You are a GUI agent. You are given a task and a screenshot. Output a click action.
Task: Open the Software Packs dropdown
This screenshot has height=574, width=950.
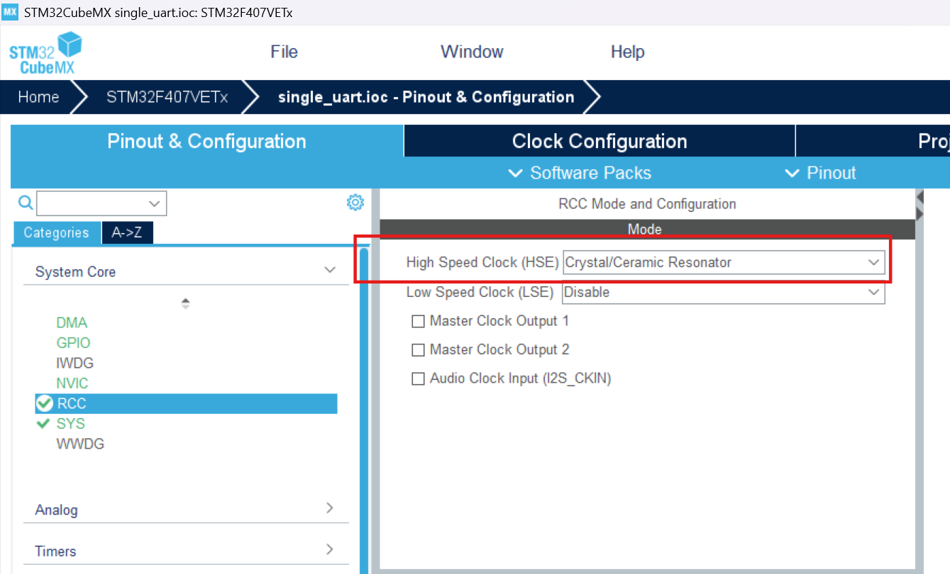tap(580, 173)
